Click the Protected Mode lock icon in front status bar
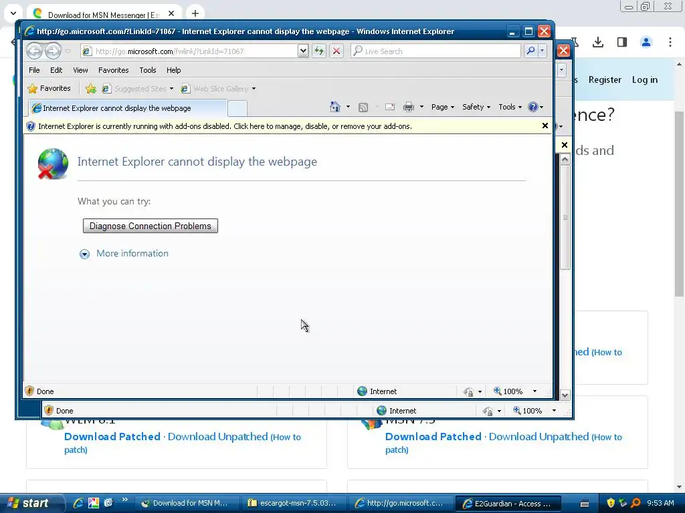The height and width of the screenshot is (513, 685). pos(468,391)
